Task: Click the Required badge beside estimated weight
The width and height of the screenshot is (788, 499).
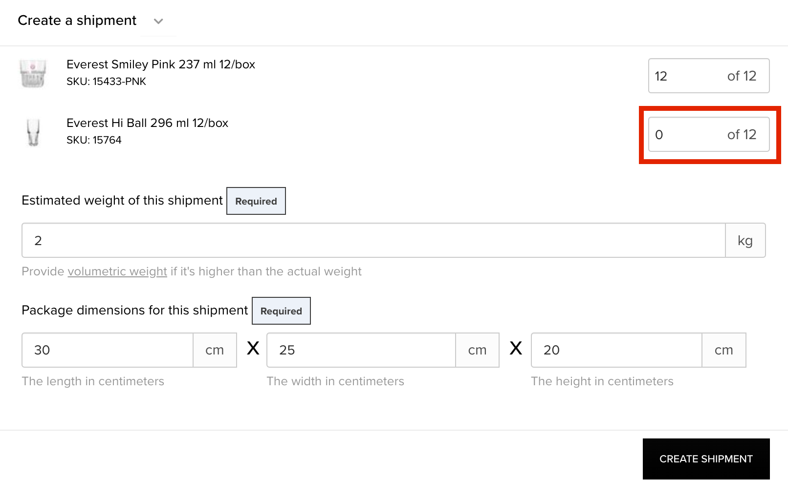Action: [256, 201]
